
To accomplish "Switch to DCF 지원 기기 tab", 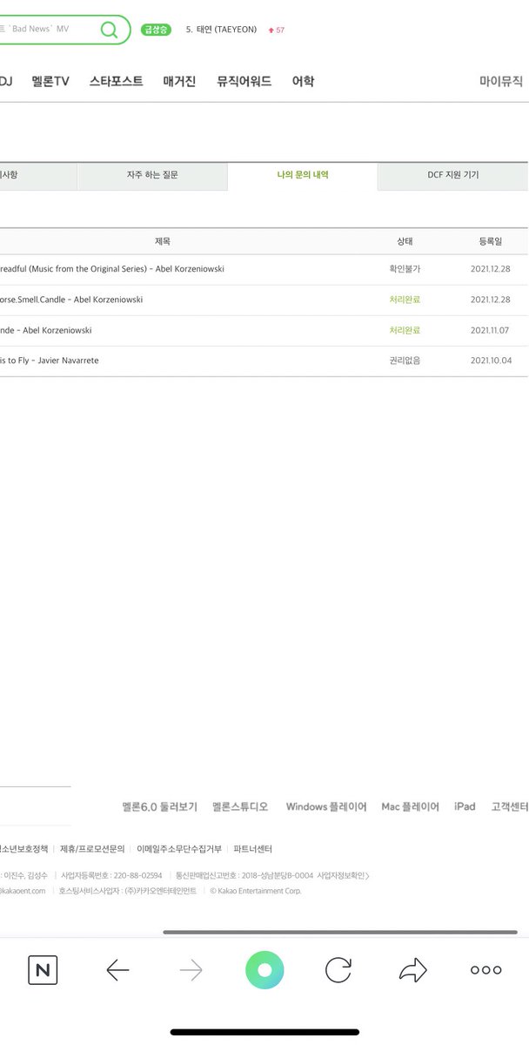I will coord(453,175).
